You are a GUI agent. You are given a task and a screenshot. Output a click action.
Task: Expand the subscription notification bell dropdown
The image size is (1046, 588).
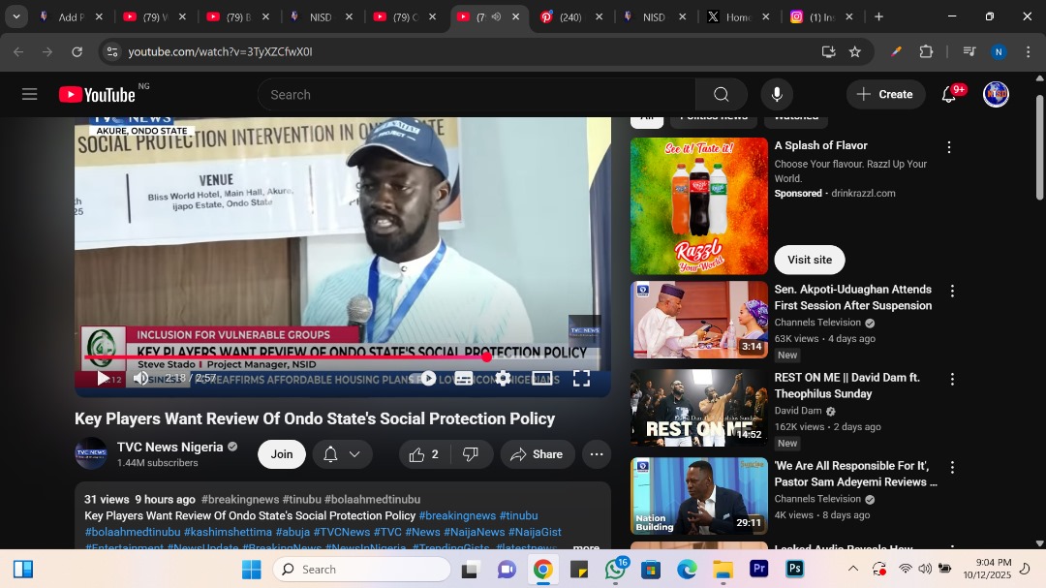[x=342, y=454]
